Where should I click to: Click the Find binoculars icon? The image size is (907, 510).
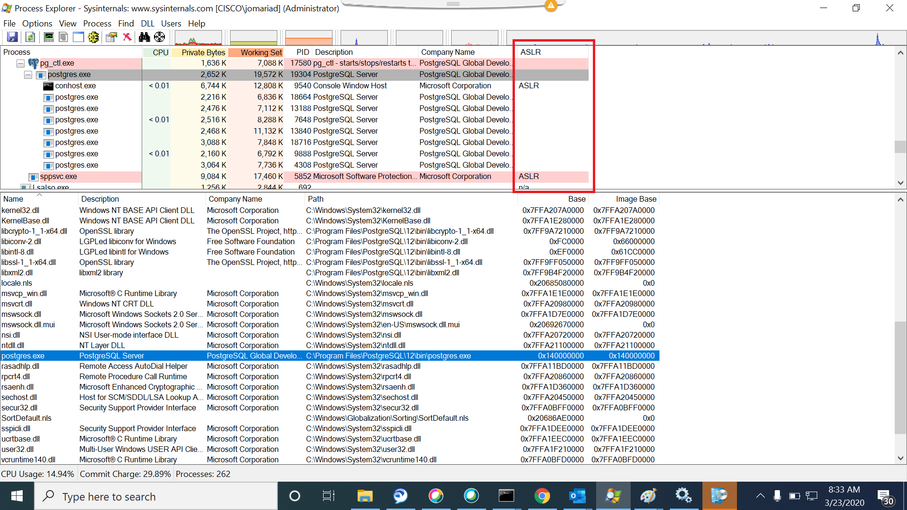(x=144, y=37)
